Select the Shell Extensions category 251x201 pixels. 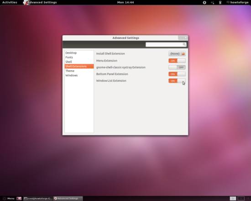point(79,66)
